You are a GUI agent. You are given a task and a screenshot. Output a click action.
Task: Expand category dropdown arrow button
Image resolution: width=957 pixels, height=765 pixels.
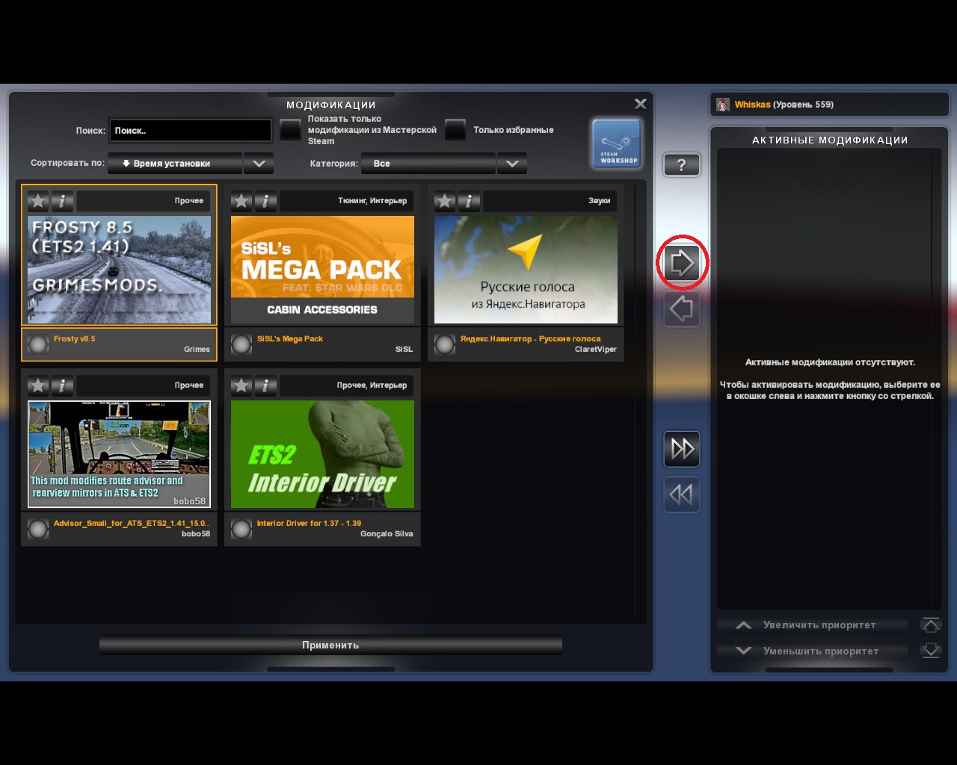click(x=512, y=164)
